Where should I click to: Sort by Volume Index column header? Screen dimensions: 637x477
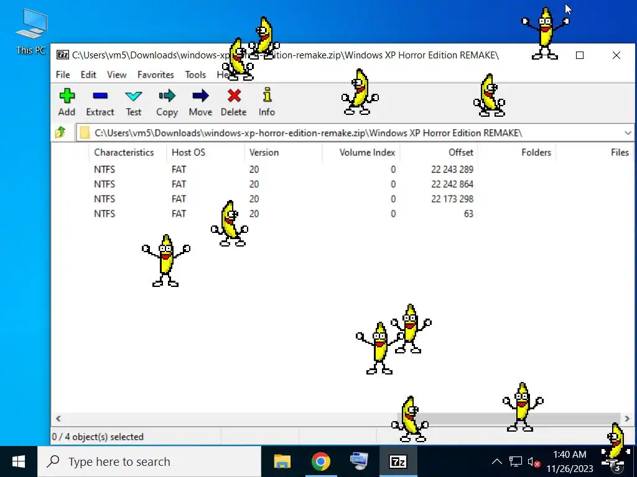pyautogui.click(x=361, y=153)
